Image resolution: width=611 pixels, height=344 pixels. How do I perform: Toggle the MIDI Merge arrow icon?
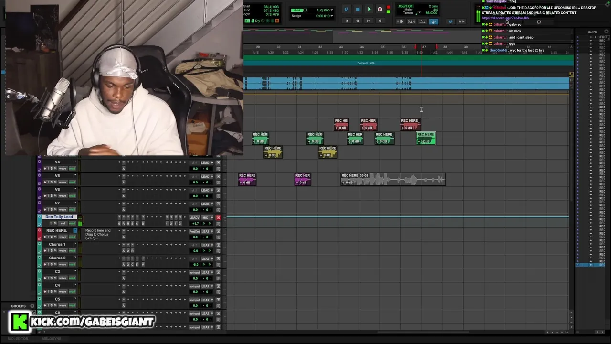tap(422, 21)
